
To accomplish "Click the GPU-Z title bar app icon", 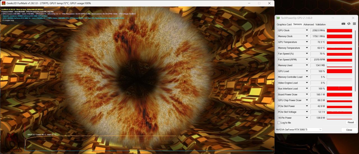I will click(x=278, y=18).
